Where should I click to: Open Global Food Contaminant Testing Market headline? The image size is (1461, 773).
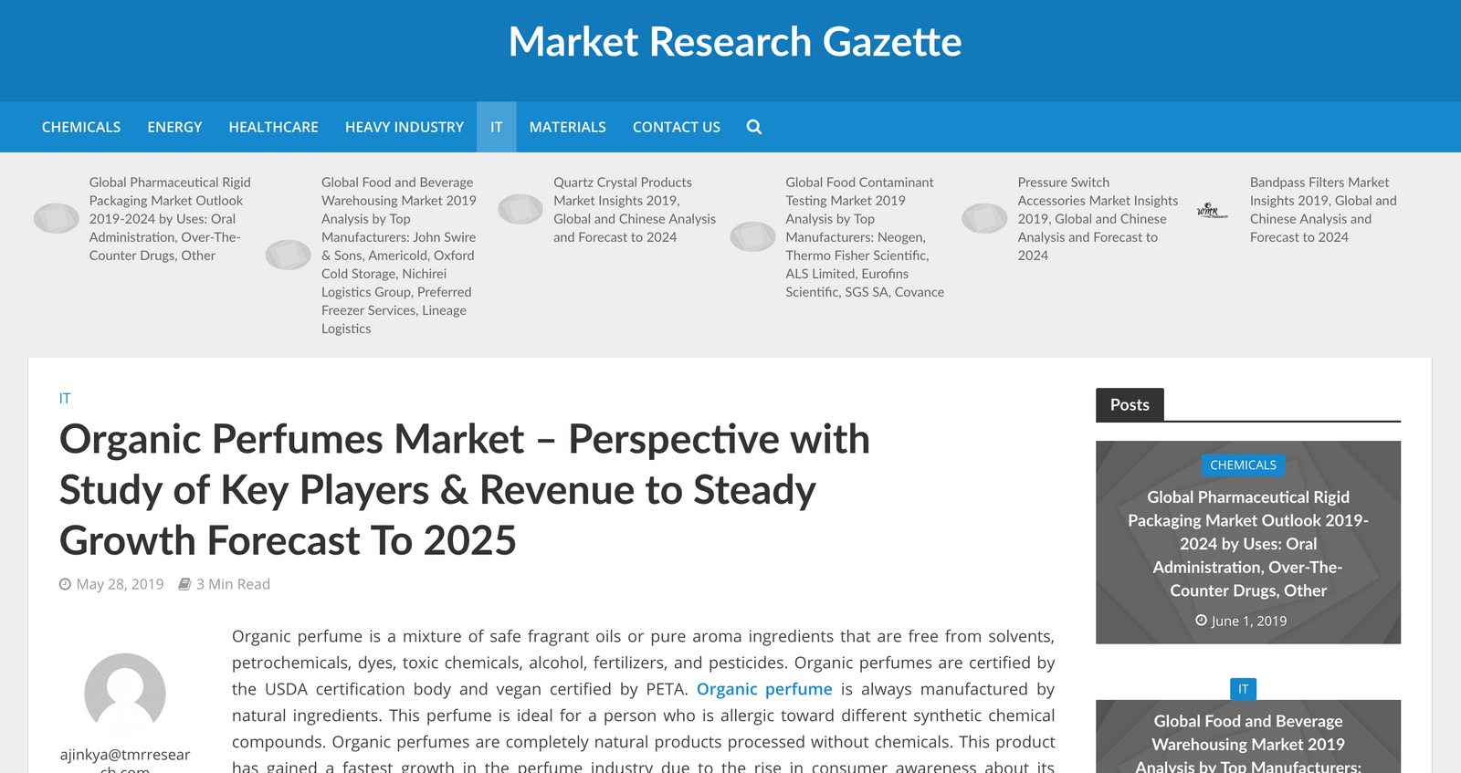tap(865, 237)
